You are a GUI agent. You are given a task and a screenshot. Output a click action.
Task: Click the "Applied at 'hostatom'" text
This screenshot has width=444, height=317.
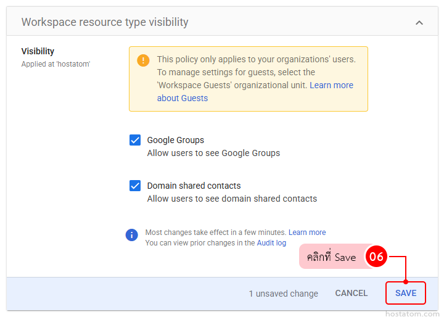(55, 64)
